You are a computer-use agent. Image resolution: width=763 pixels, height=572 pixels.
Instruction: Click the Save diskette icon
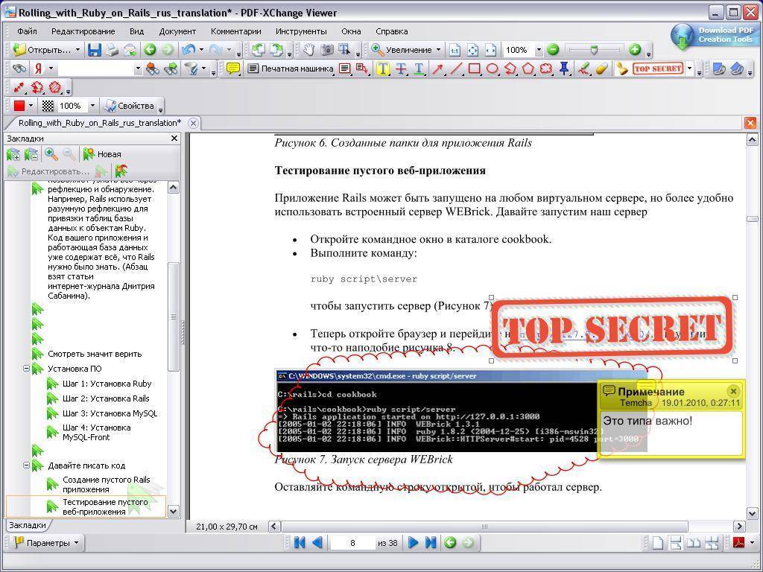(95, 50)
